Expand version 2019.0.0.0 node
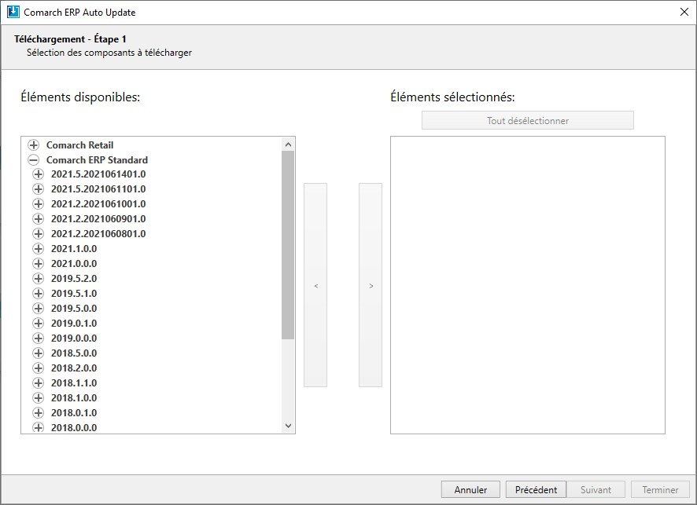Viewport: 697px width, 505px height. pos(39,338)
